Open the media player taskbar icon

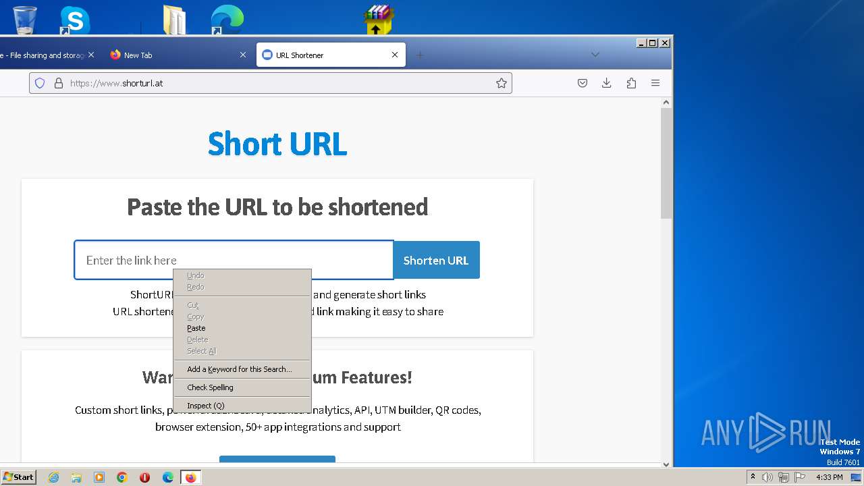coord(99,477)
